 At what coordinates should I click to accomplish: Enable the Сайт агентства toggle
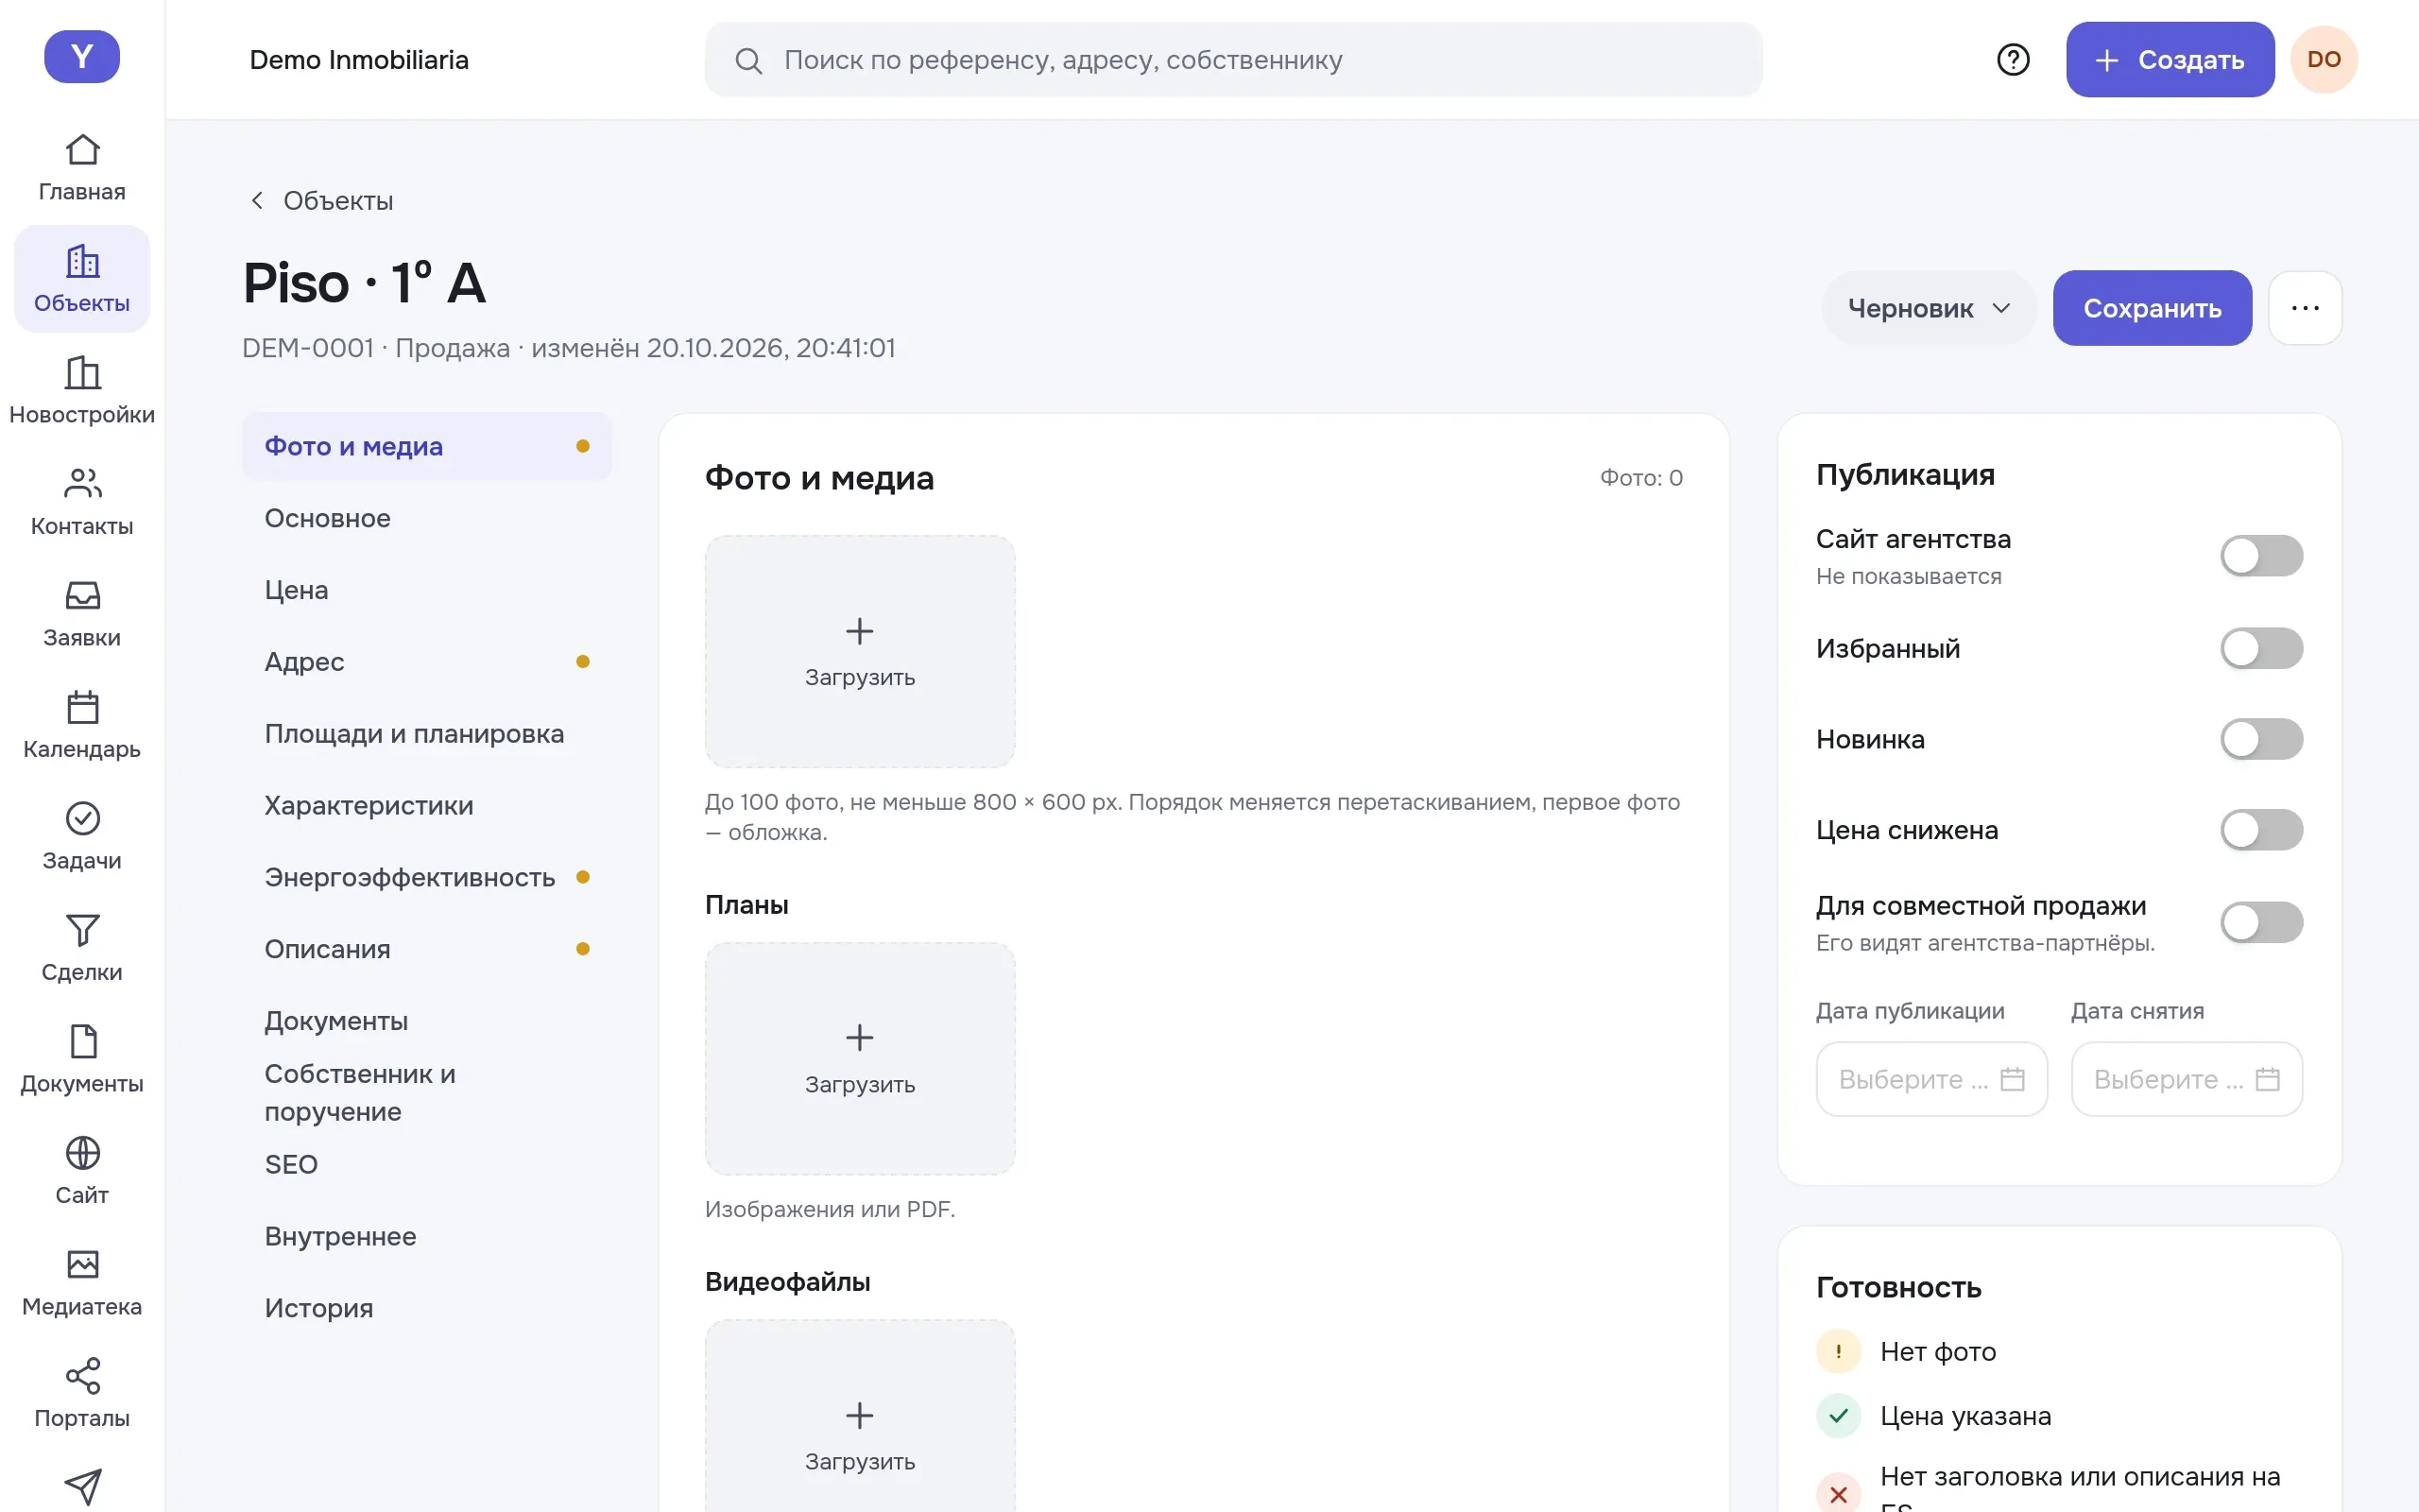pyautogui.click(x=2261, y=556)
